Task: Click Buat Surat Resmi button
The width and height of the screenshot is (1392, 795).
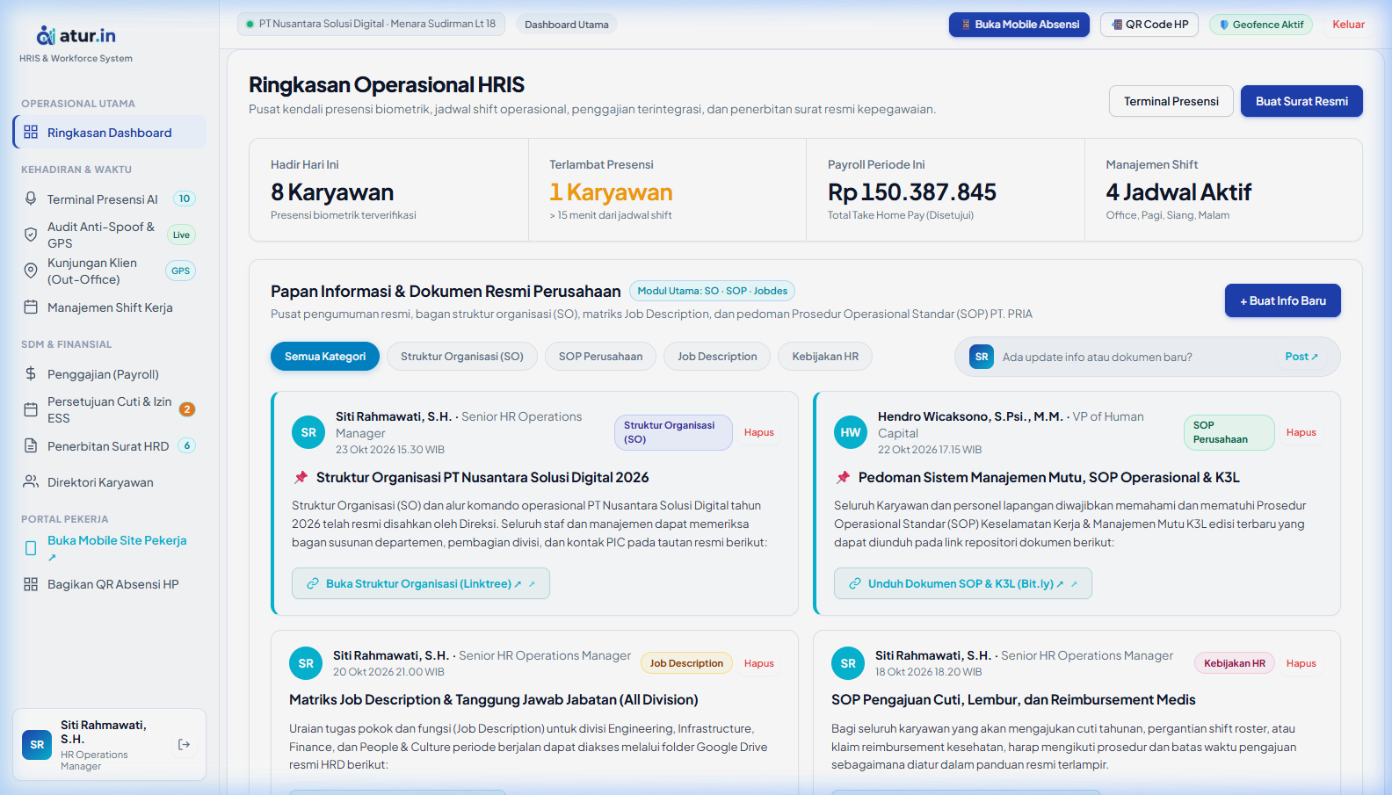Action: [x=1301, y=101]
